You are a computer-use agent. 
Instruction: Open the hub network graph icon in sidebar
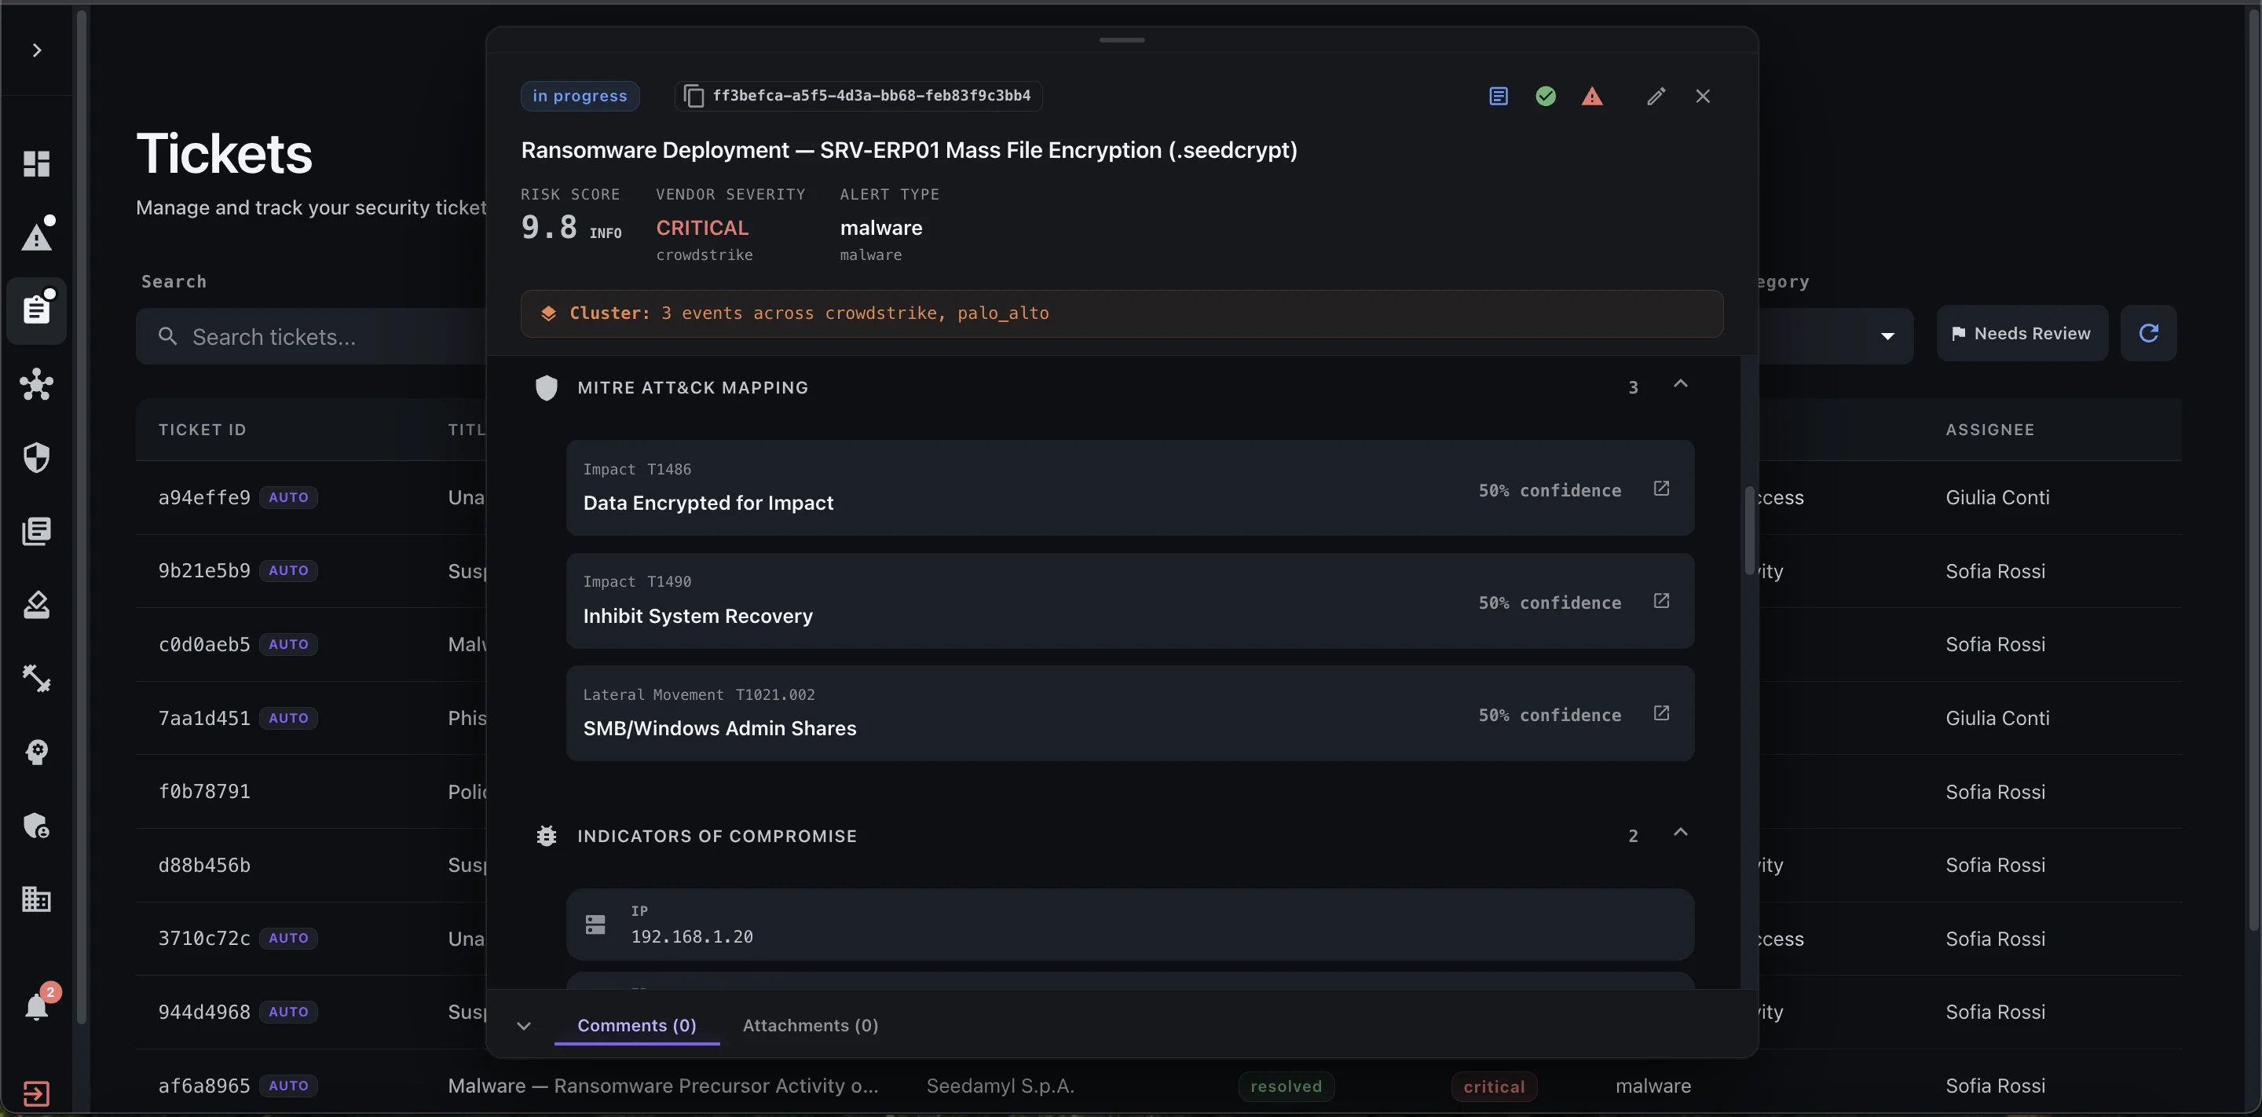click(36, 384)
